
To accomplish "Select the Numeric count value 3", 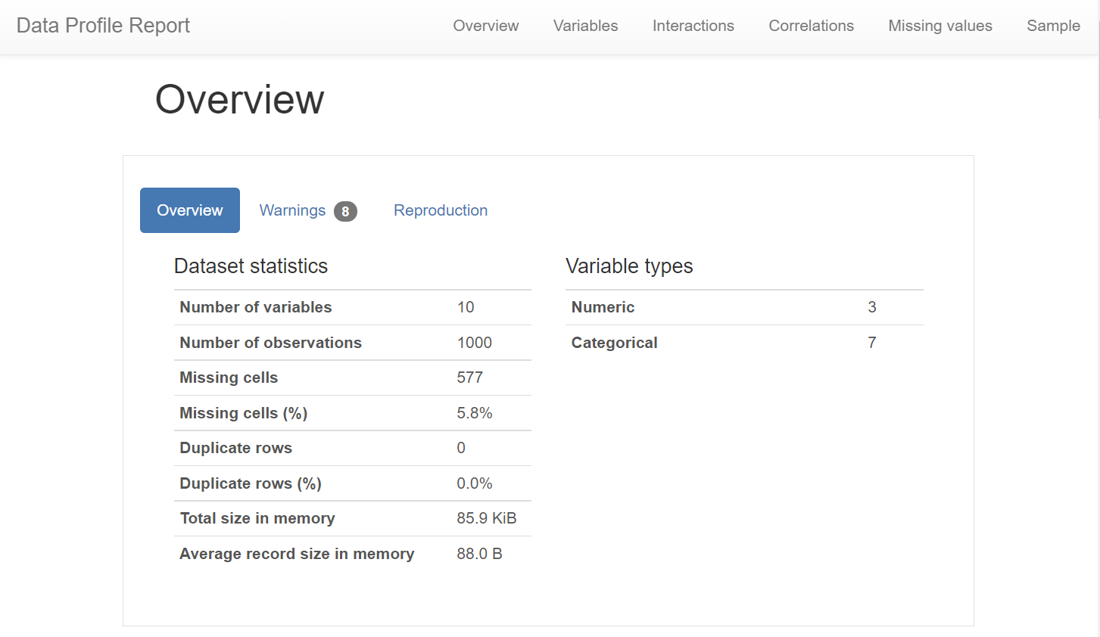I will (872, 307).
